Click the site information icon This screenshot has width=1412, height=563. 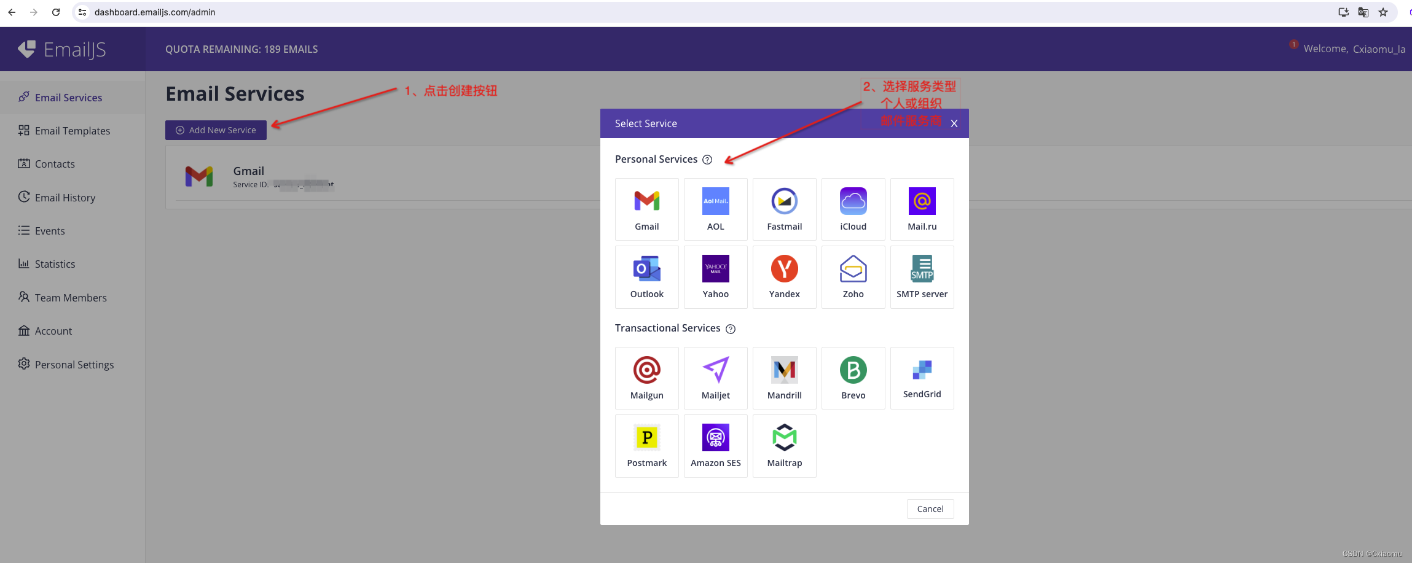pyautogui.click(x=82, y=12)
